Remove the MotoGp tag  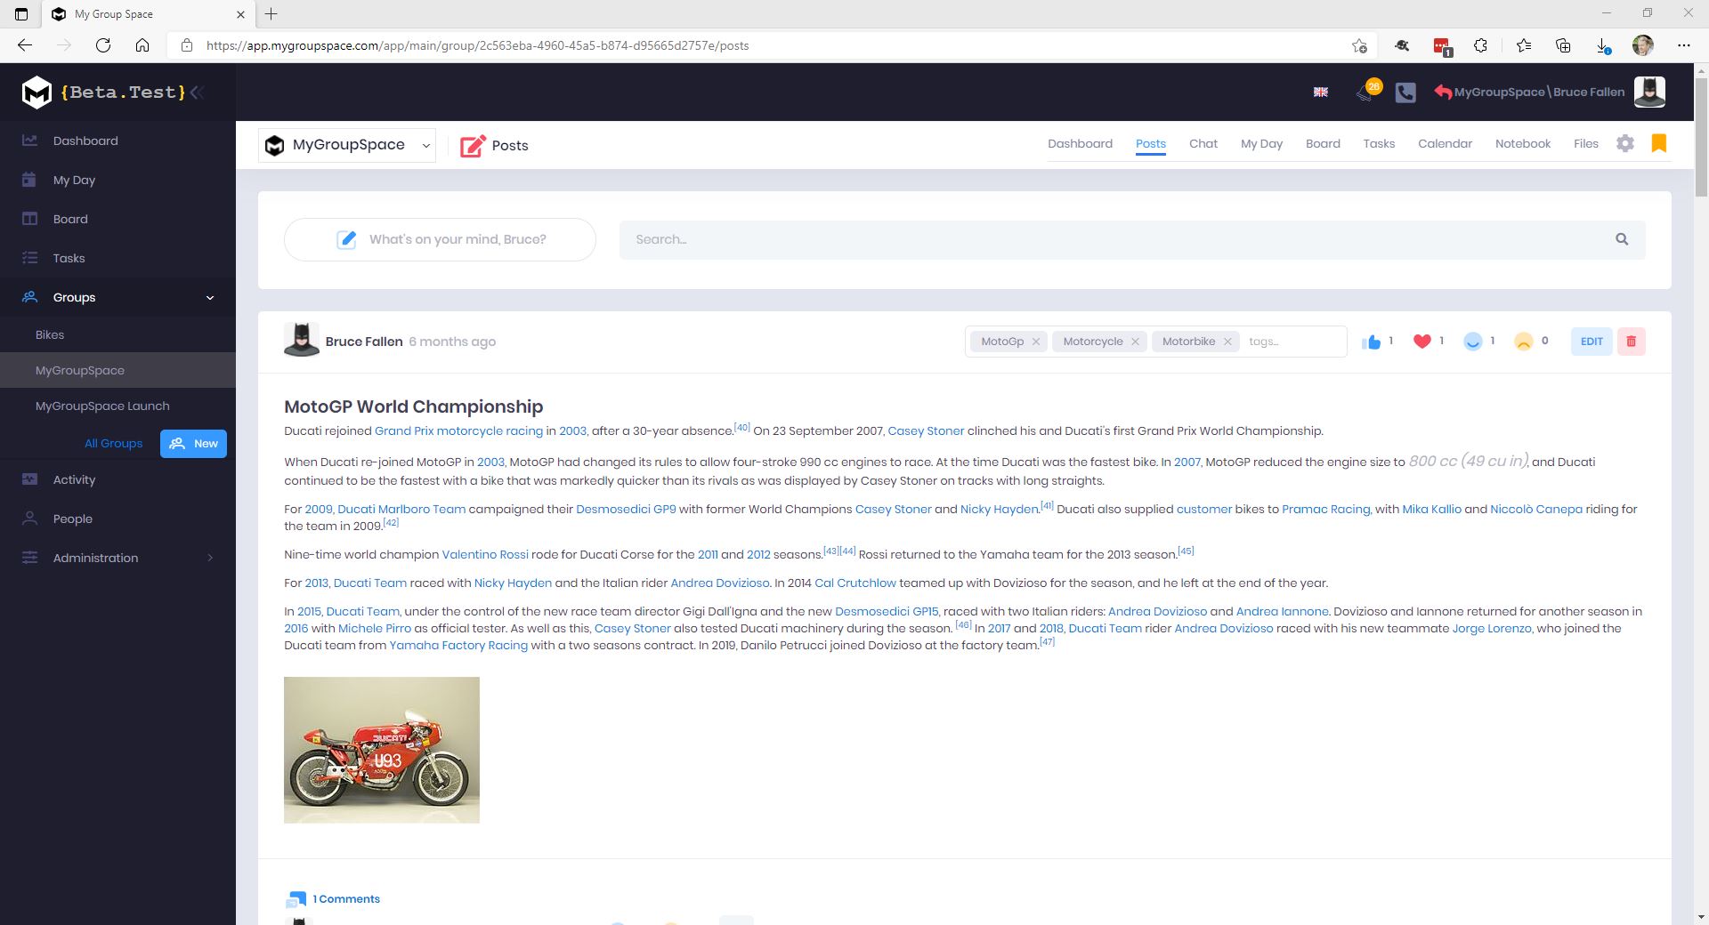[1036, 342]
